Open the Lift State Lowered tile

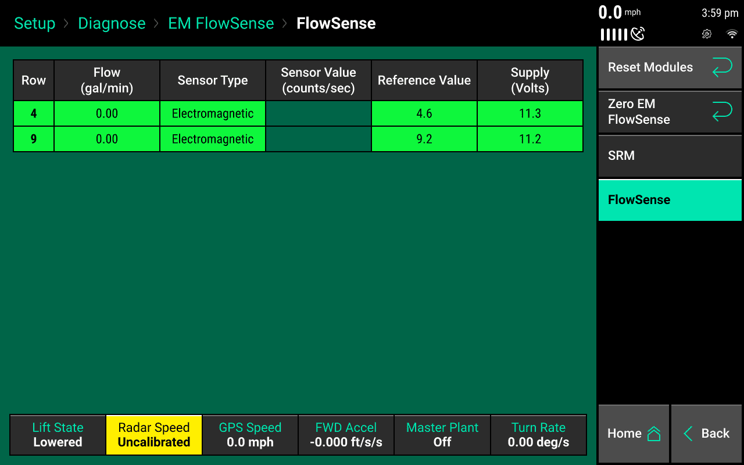click(58, 435)
